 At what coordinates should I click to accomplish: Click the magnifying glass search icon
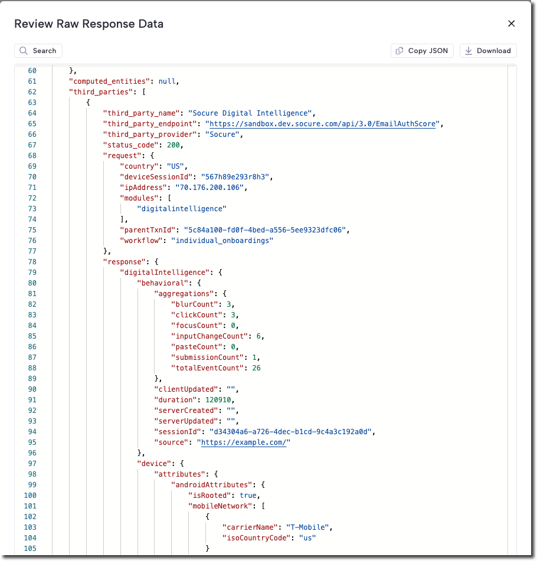(x=24, y=51)
